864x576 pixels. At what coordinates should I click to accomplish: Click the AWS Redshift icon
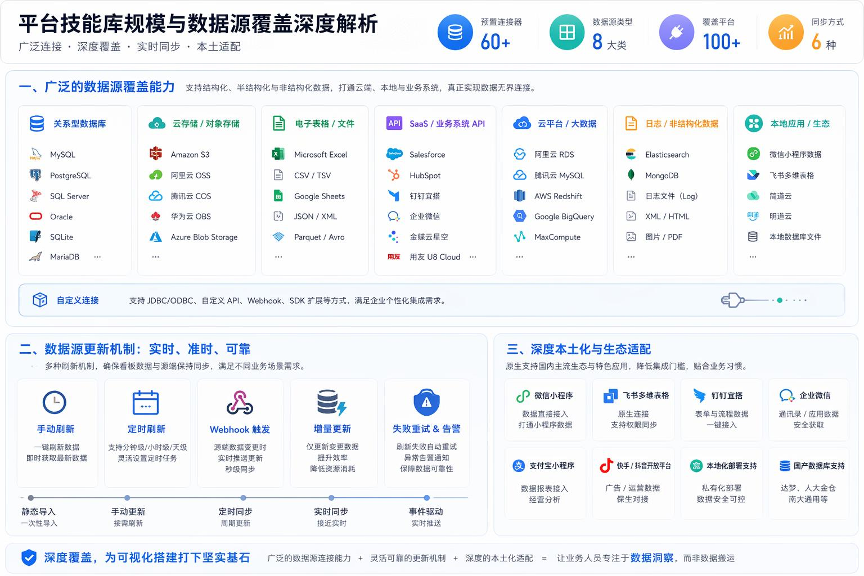(x=520, y=196)
